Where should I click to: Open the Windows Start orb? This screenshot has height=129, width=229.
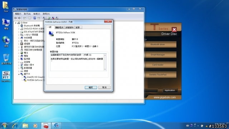pos(4,126)
